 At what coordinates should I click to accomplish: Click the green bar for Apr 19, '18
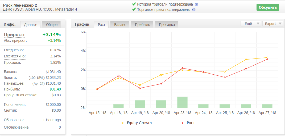140,104
